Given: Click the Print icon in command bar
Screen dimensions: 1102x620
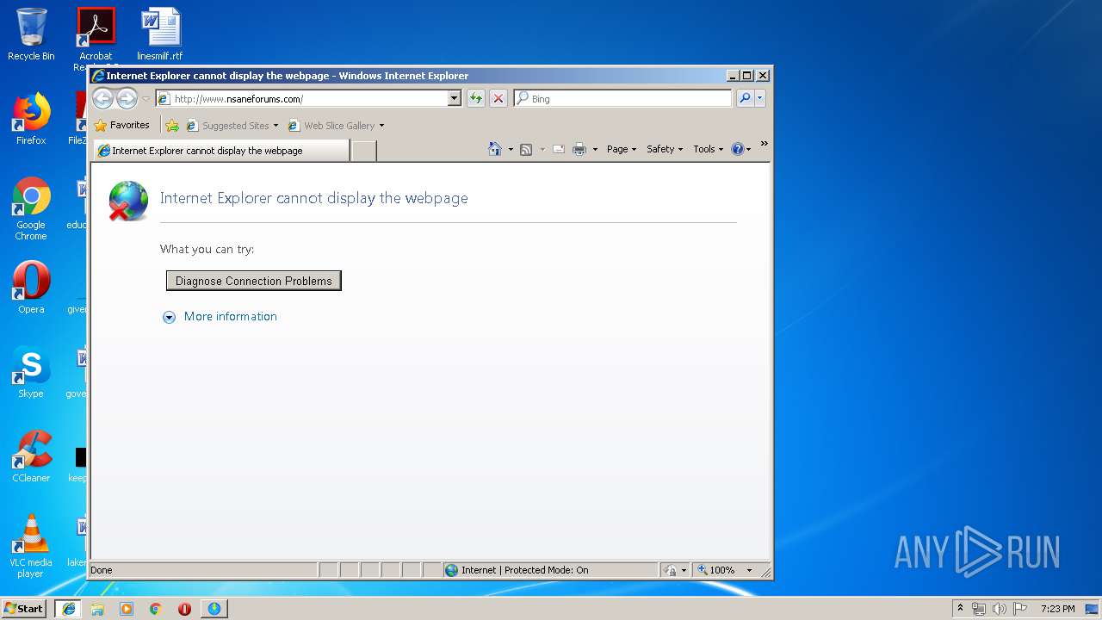Looking at the screenshot, I should pyautogui.click(x=579, y=149).
